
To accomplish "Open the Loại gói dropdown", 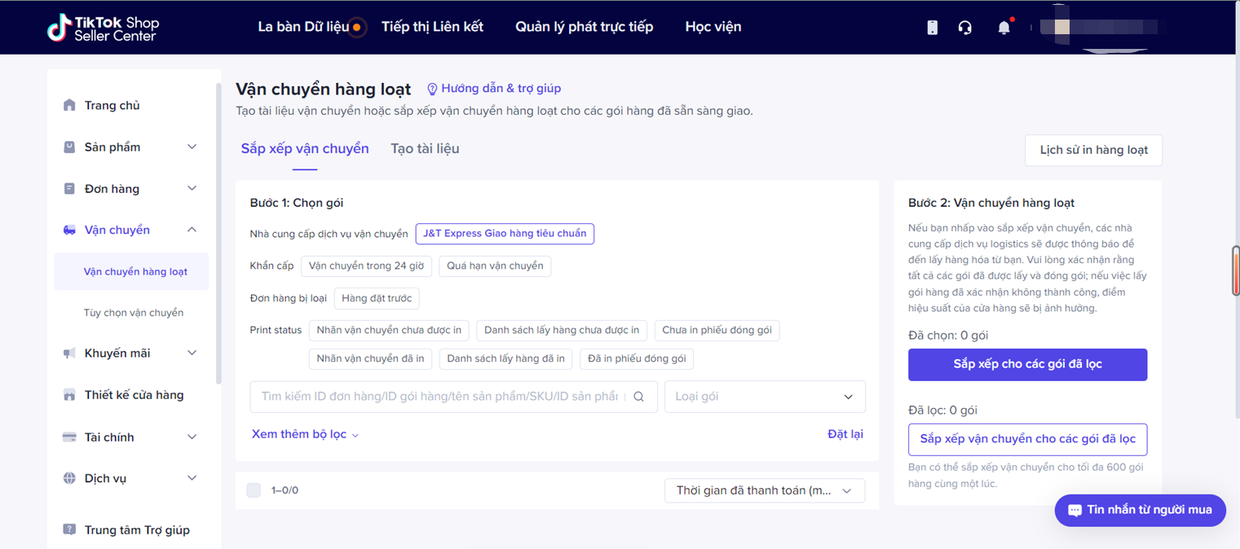I will (764, 397).
